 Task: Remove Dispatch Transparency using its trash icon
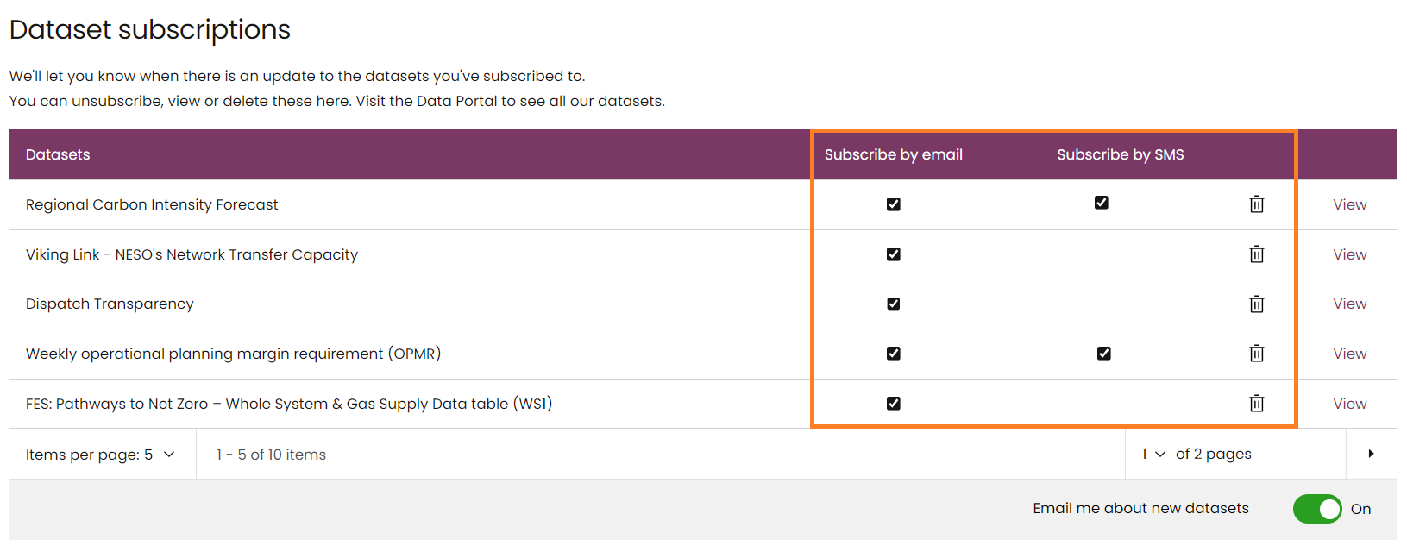coord(1256,304)
